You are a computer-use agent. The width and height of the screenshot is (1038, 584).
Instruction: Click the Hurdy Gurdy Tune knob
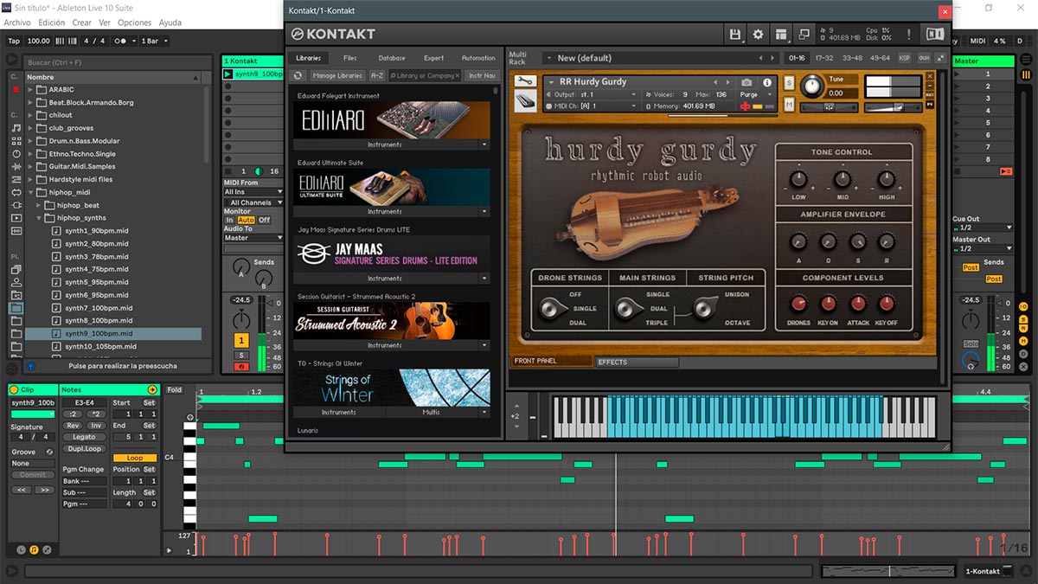point(811,86)
